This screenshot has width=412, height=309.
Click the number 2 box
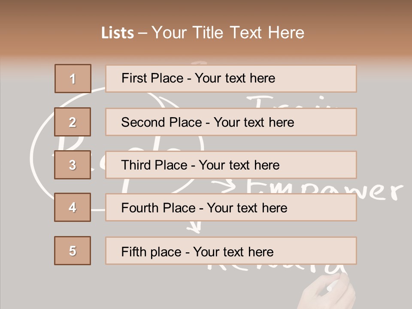(73, 122)
